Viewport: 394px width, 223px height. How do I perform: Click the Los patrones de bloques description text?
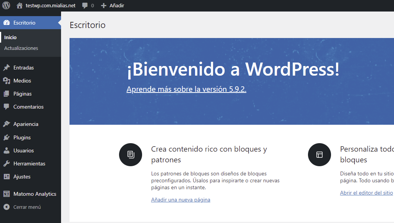[x=215, y=180]
